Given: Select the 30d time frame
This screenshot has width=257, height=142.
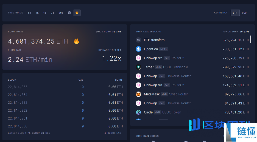Looking at the screenshot, I should pyautogui.click(x=61, y=13).
